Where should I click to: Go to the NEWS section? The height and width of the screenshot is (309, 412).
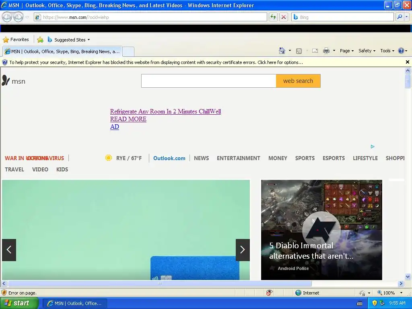[x=201, y=158]
